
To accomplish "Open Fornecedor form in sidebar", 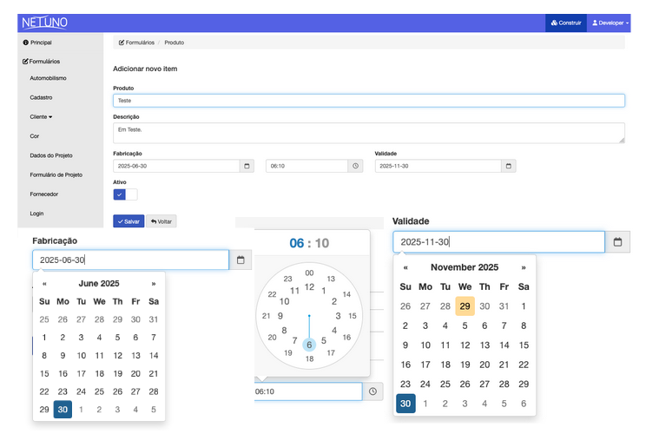I will tap(43, 194).
